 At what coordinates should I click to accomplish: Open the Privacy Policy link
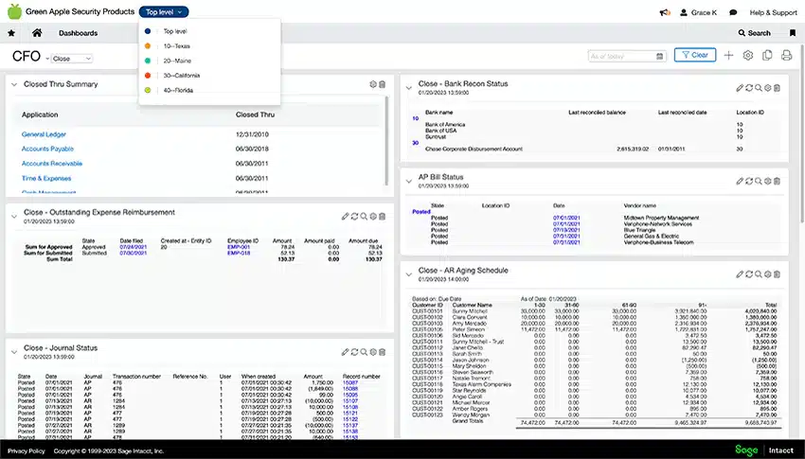tap(27, 450)
